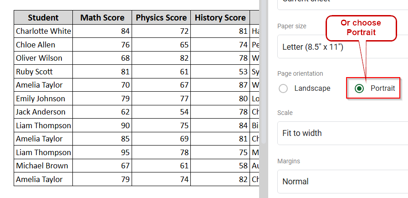Expand the Normal margins dropdown
Image resolution: width=408 pixels, height=198 pixels.
[x=342, y=181]
